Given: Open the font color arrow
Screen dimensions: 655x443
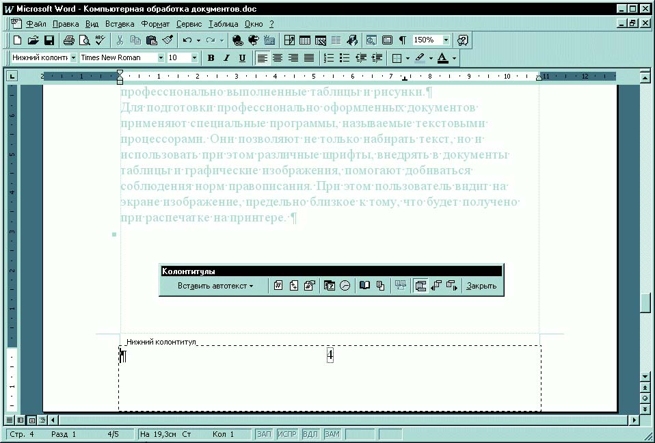Looking at the screenshot, I should (454, 58).
